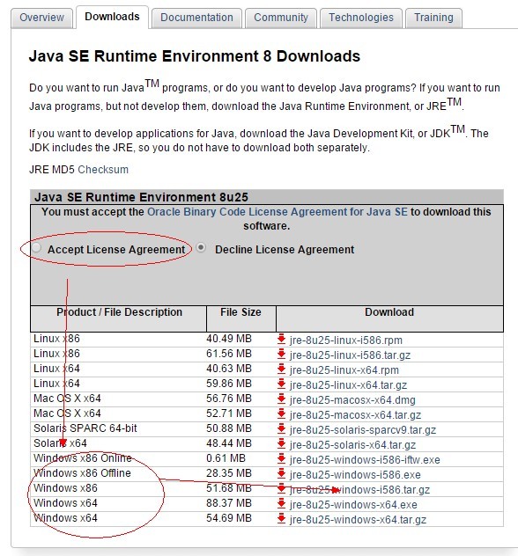Switch to the Overview tab
Screen dimensions: 518x556
pyautogui.click(x=42, y=18)
